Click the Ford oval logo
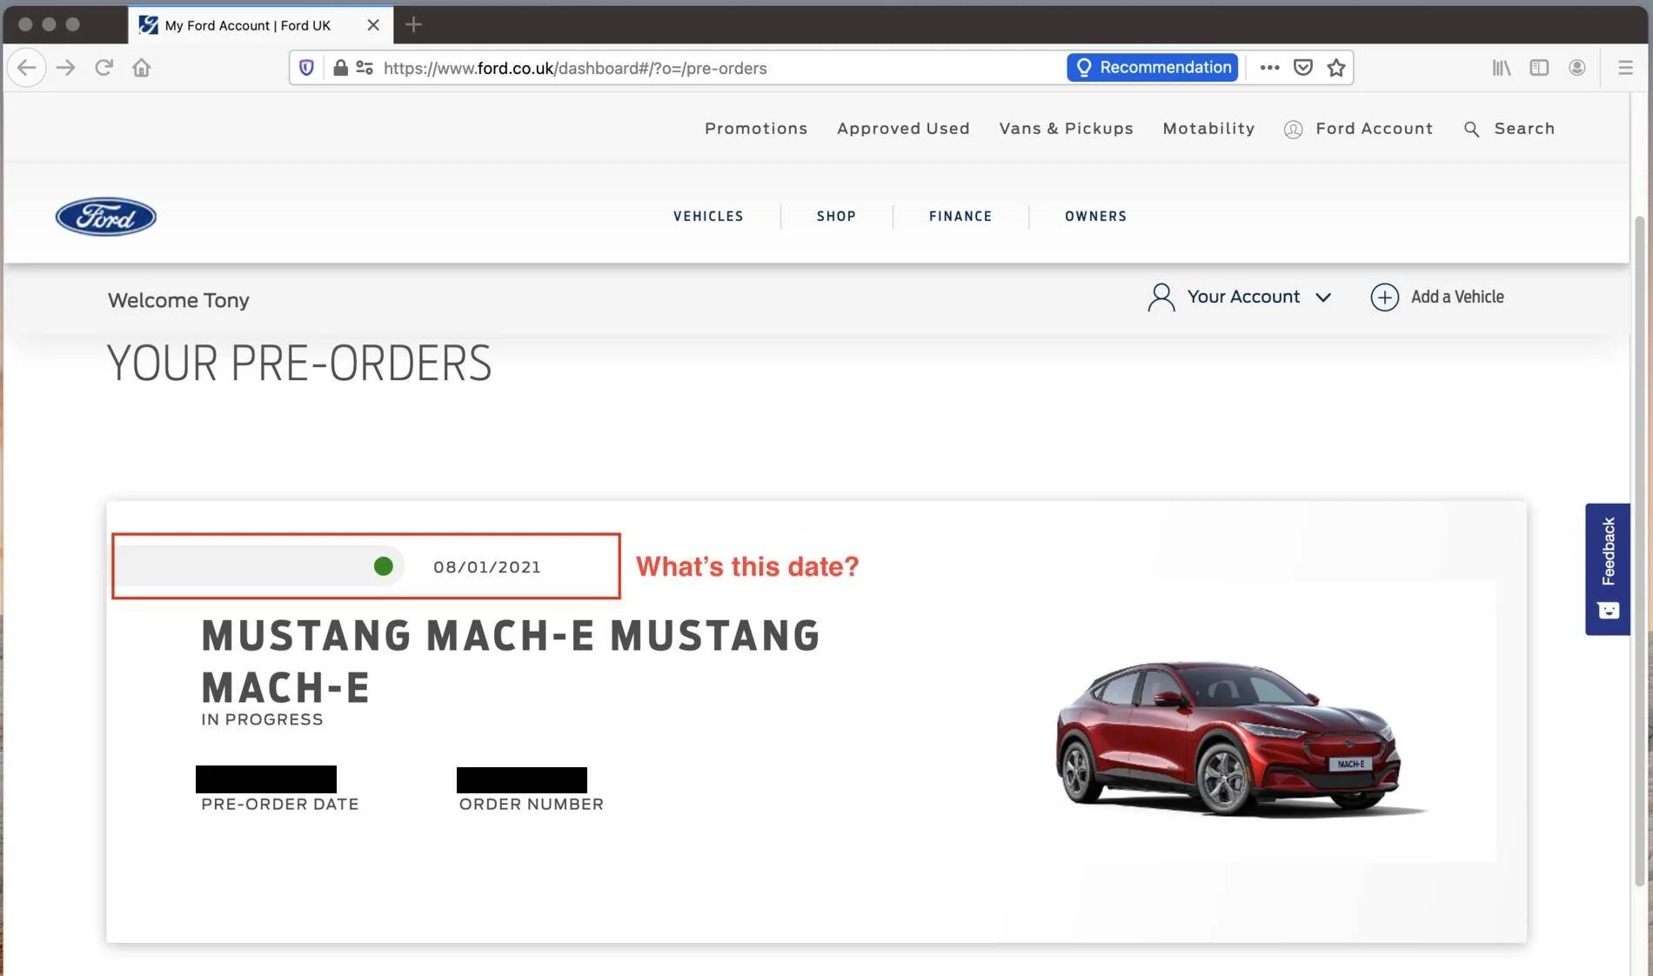 point(106,217)
